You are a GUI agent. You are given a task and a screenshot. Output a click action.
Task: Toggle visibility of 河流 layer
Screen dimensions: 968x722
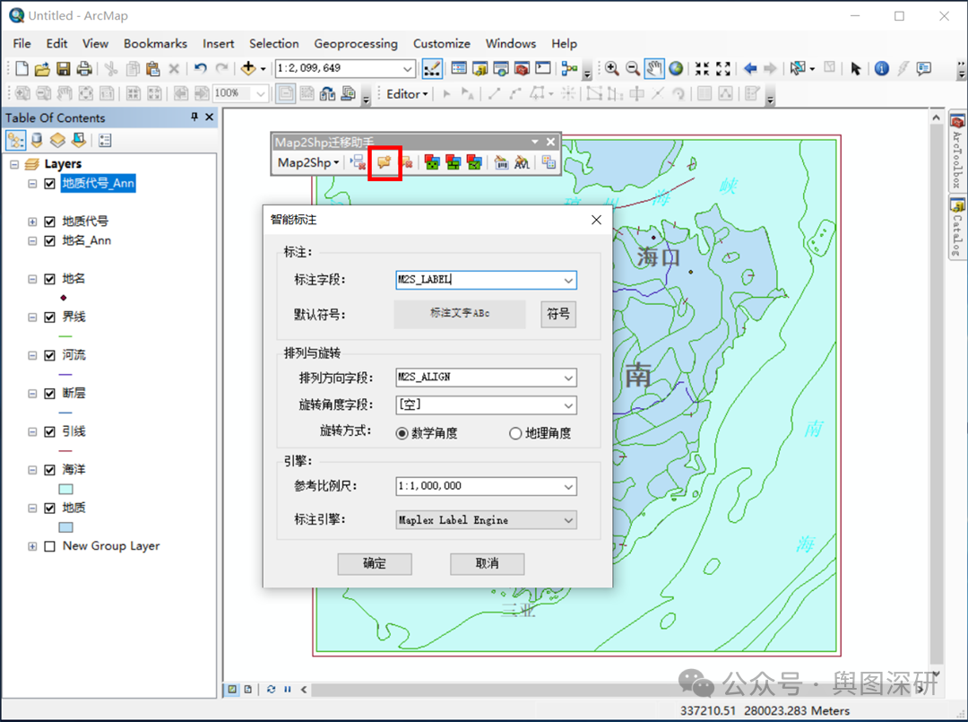pos(49,355)
